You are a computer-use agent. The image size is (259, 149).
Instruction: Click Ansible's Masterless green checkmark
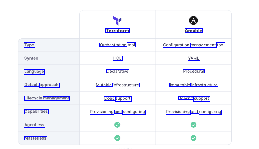tap(194, 138)
